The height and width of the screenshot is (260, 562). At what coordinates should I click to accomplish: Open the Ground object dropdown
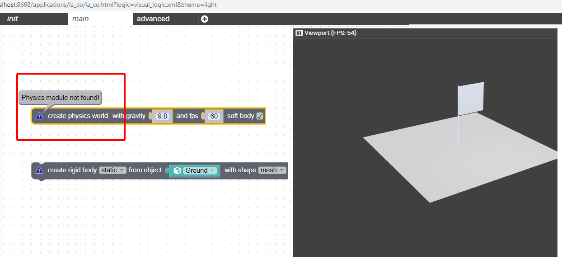[x=201, y=170]
